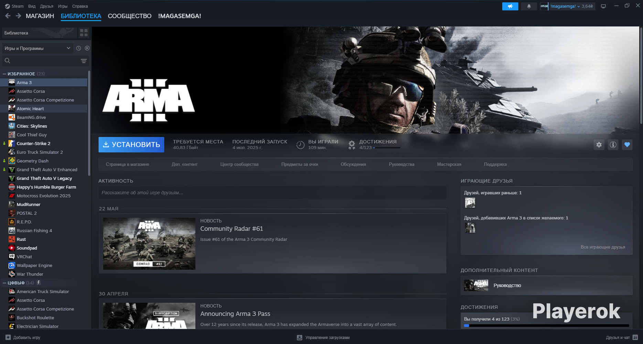Open the Руководство additional content item

pos(546,285)
